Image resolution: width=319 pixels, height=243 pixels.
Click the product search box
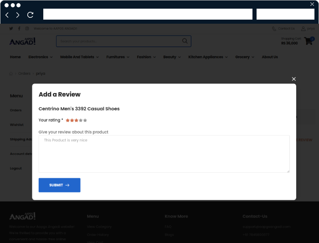(x=123, y=41)
